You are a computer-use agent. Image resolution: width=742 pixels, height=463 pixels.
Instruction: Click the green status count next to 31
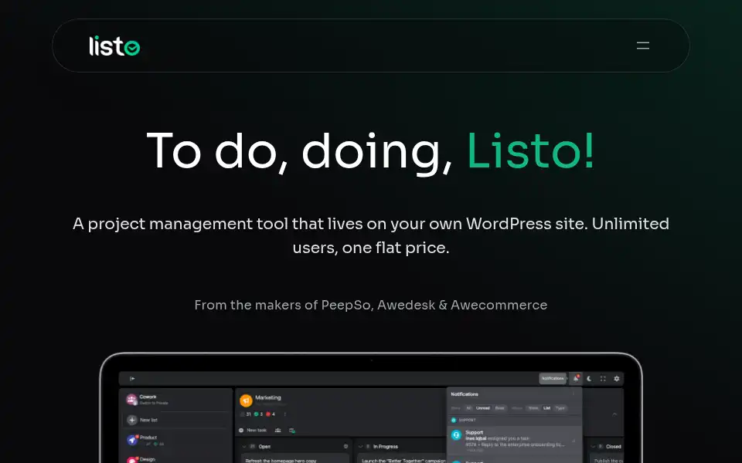coord(258,414)
